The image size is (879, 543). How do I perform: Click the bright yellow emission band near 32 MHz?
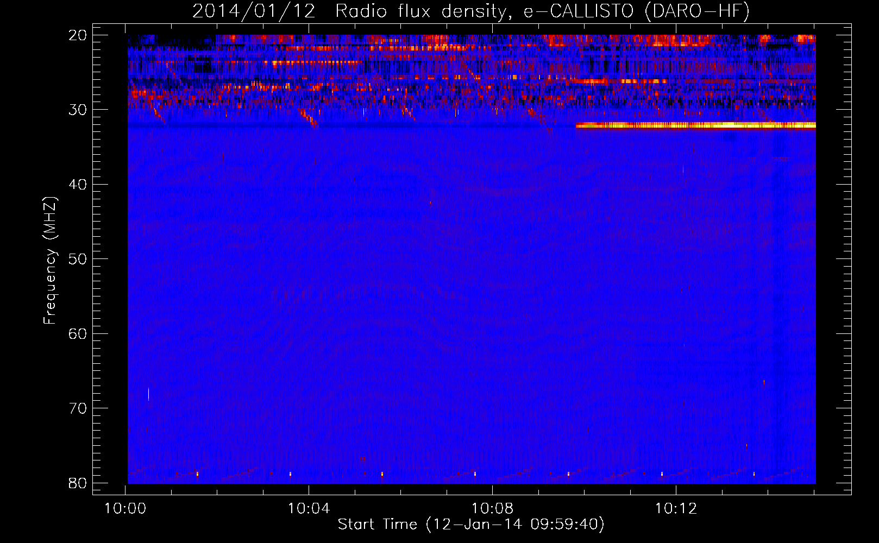tap(696, 125)
